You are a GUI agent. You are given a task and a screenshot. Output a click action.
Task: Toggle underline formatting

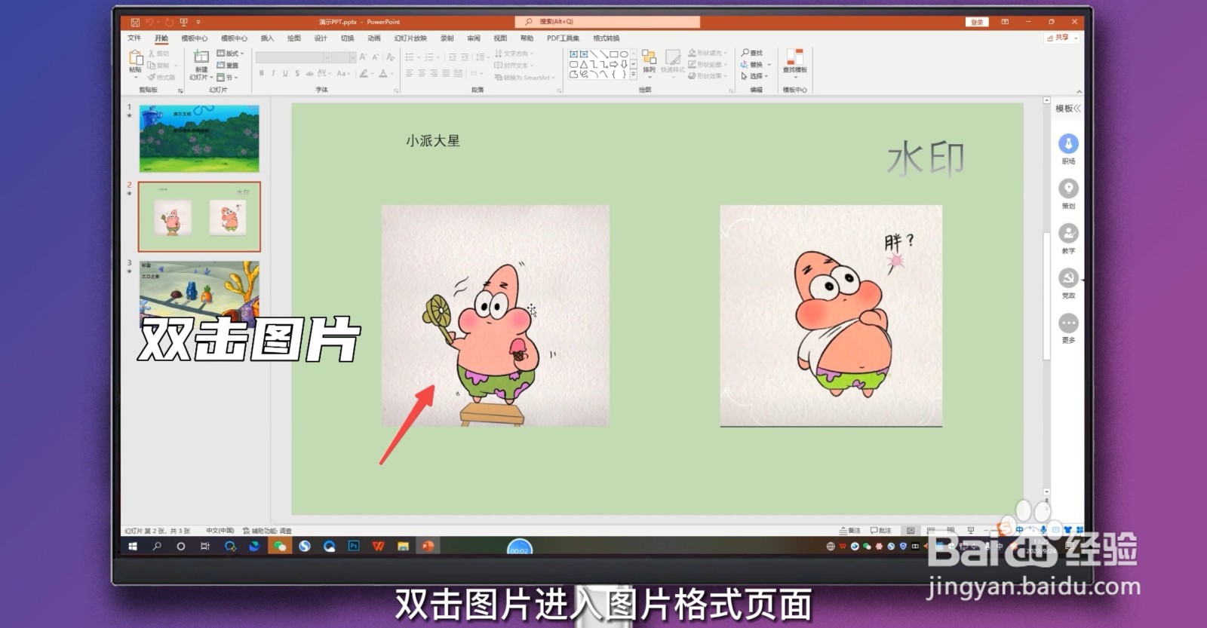(285, 73)
